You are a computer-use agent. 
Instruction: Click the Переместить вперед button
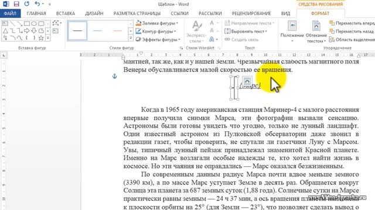tap(352, 23)
